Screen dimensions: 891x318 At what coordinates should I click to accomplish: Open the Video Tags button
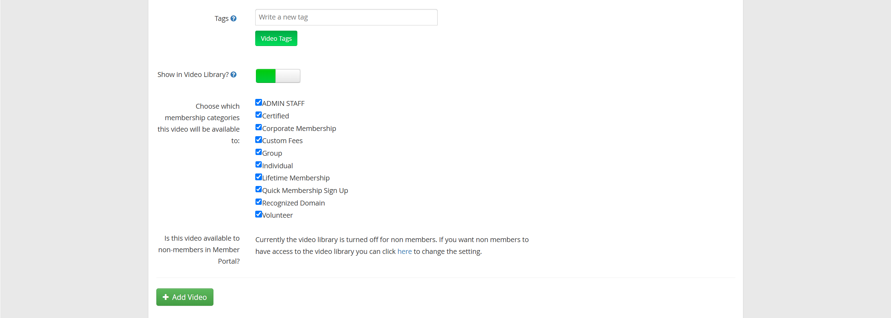click(276, 38)
